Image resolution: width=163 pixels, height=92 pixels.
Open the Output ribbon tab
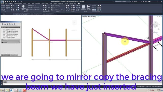(25, 3)
